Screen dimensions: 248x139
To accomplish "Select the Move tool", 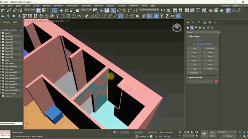I will [x=61, y=10].
